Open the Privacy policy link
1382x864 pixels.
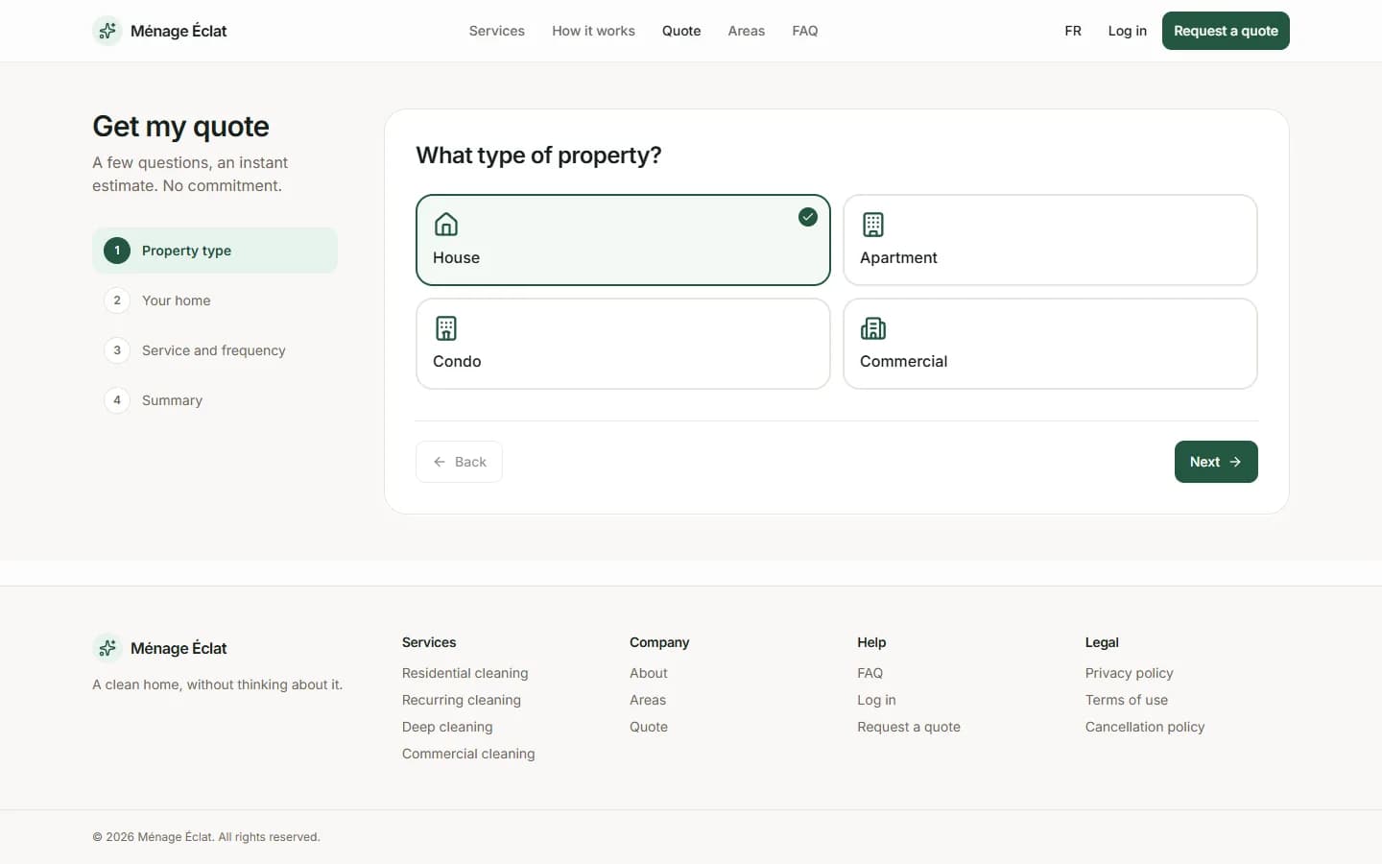click(x=1130, y=673)
